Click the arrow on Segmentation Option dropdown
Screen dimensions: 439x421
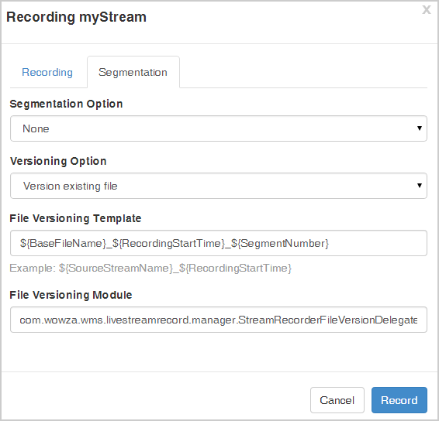click(x=419, y=128)
